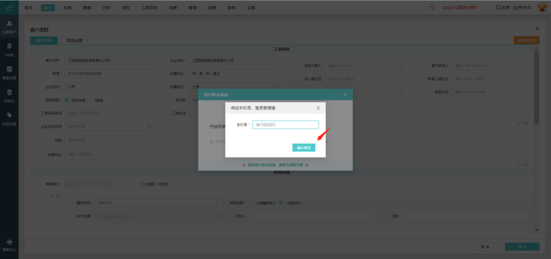Toggle 全屏 fullscreen icon in header
This screenshot has width=551, height=259.
click(x=498, y=7)
